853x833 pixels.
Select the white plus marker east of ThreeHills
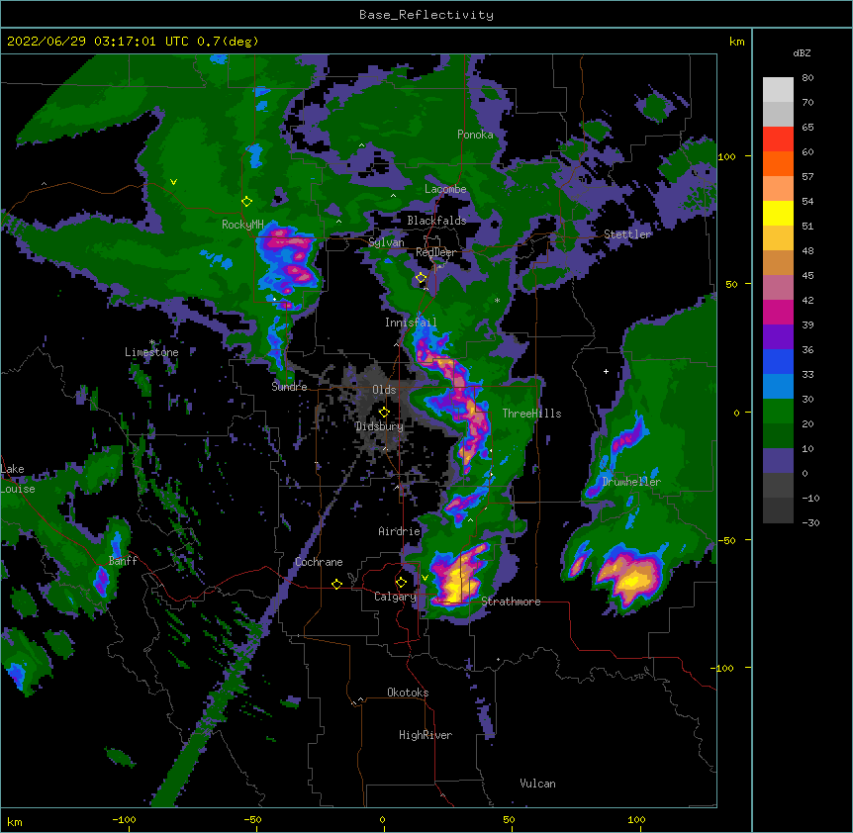[606, 371]
